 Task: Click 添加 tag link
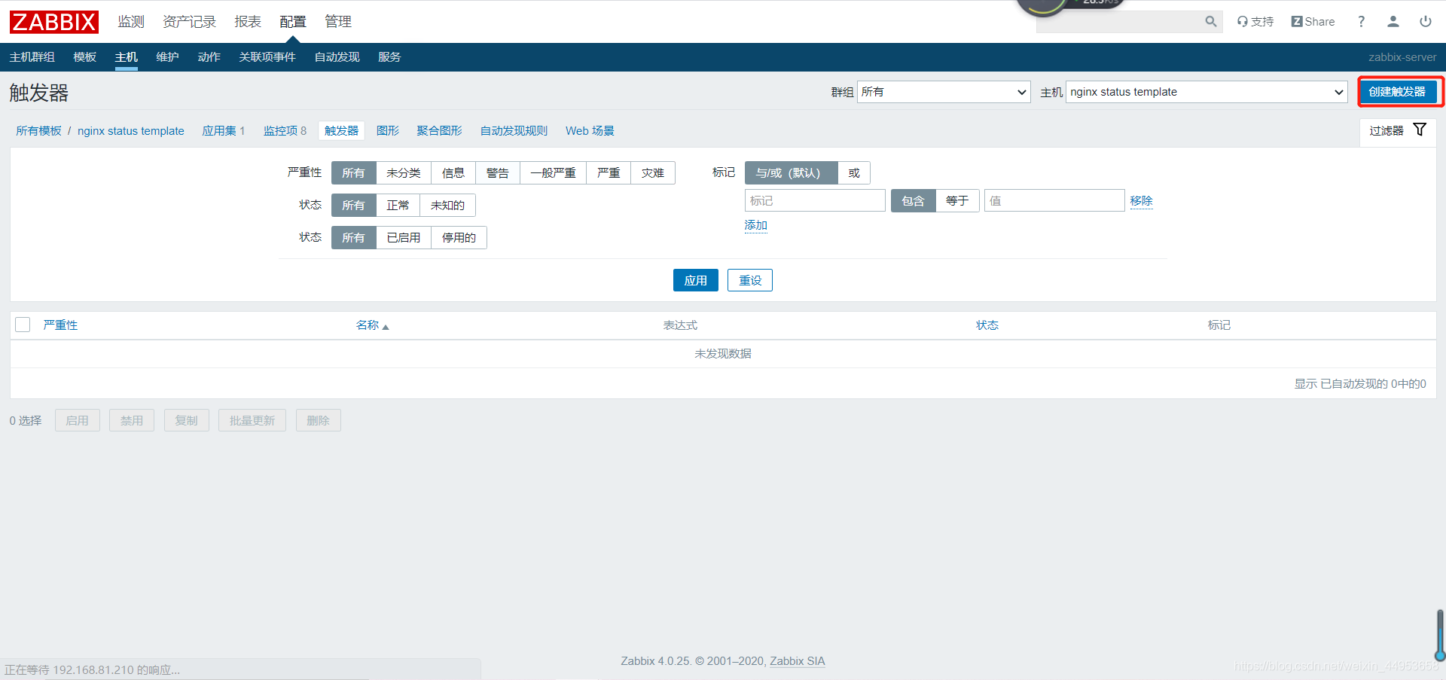pyautogui.click(x=756, y=225)
